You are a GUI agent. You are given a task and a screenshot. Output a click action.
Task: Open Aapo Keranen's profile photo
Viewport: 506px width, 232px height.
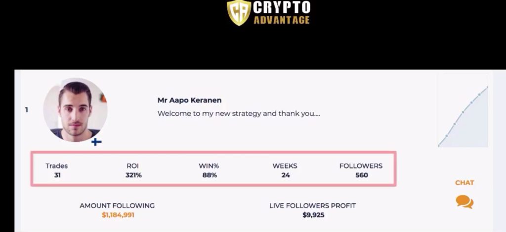pos(76,109)
